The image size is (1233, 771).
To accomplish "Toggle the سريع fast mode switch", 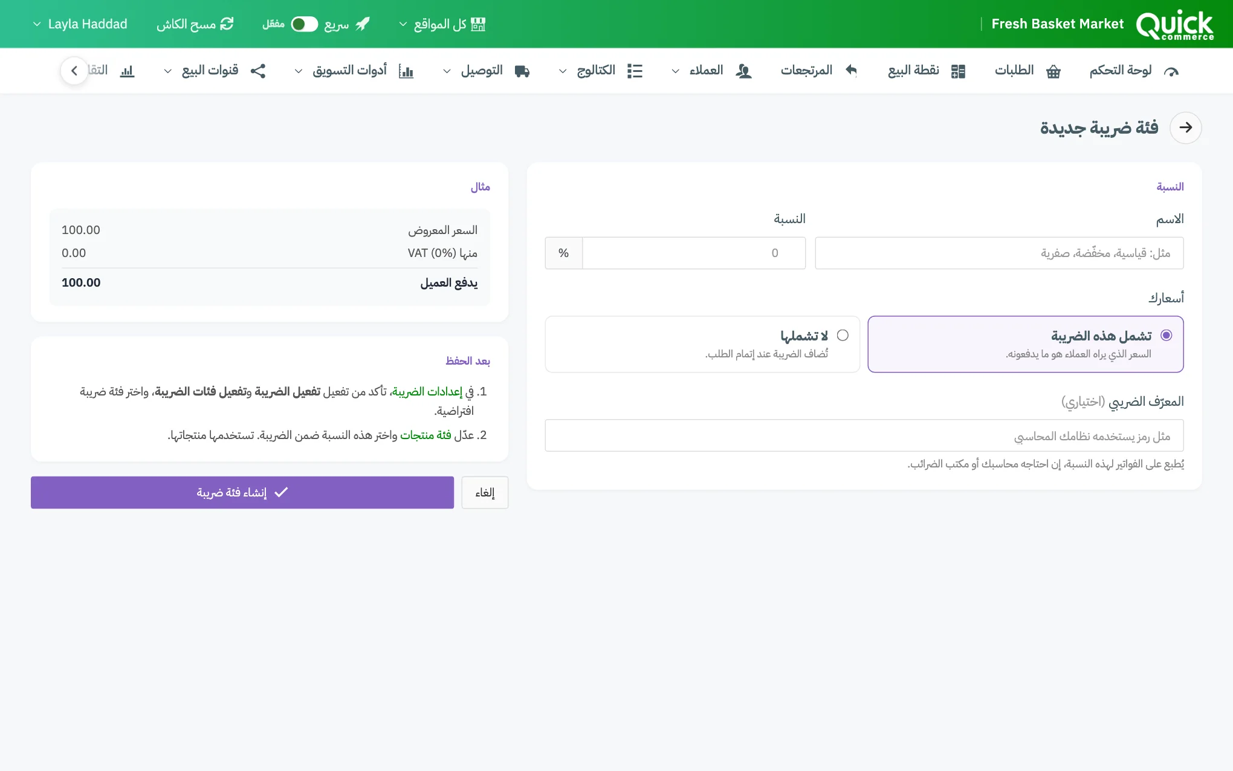I will 304,24.
